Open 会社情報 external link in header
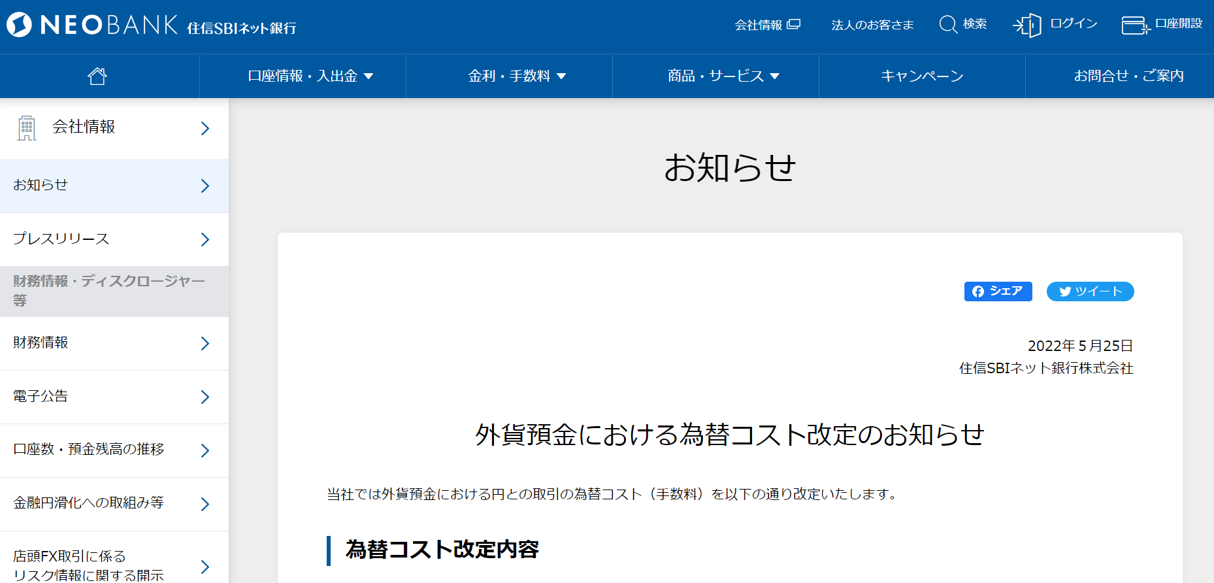This screenshot has height=583, width=1214. pos(767,25)
